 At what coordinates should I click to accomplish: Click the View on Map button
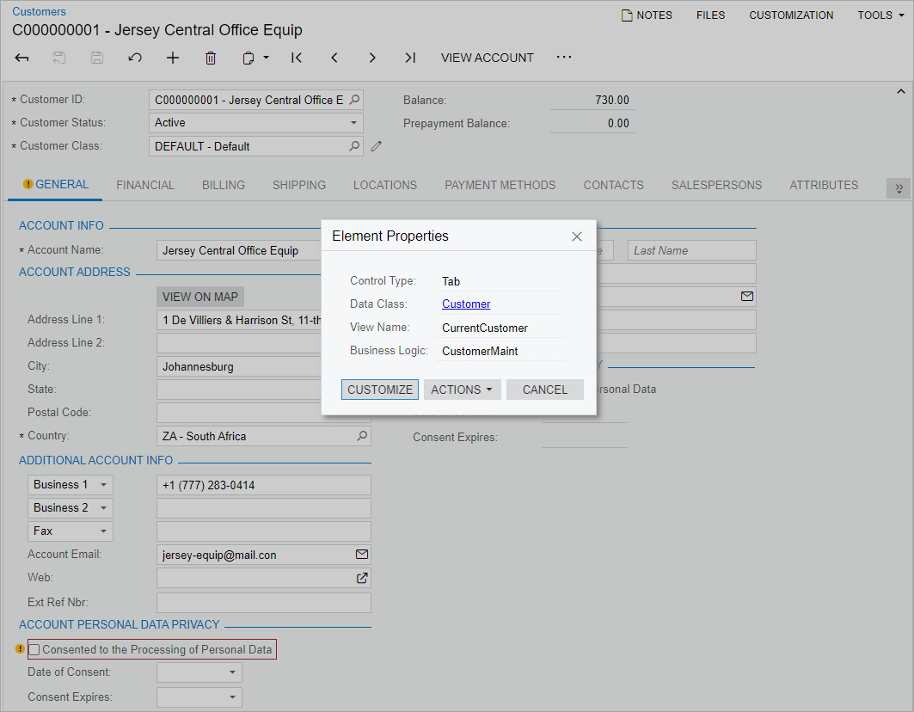click(200, 297)
